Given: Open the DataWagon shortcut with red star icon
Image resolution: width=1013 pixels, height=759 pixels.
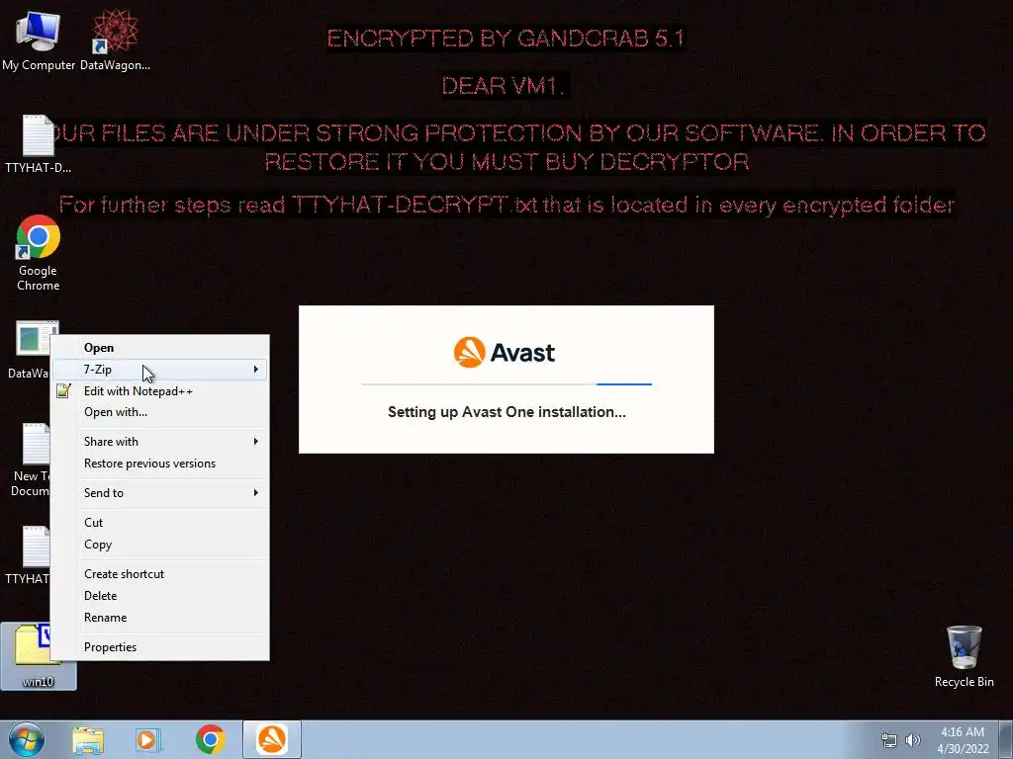Looking at the screenshot, I should click(115, 40).
